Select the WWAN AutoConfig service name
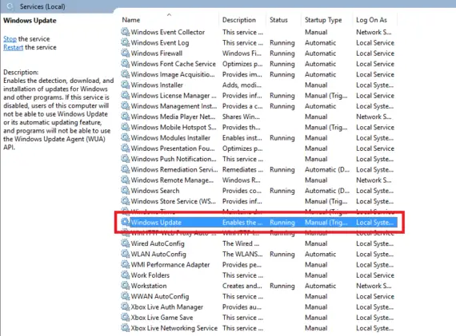The image size is (456, 336). [160, 296]
